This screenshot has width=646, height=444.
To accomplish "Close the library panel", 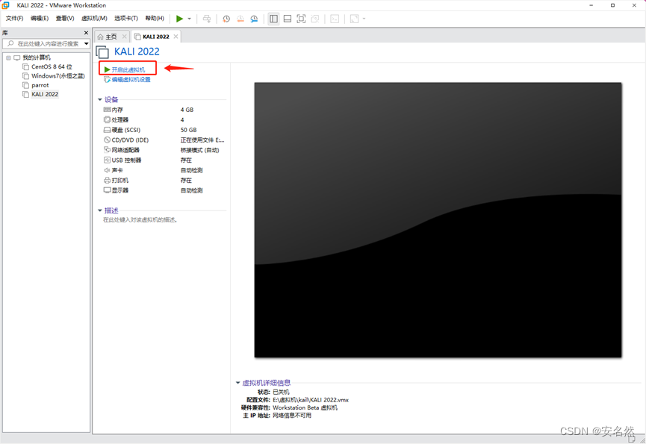I will pos(86,33).
